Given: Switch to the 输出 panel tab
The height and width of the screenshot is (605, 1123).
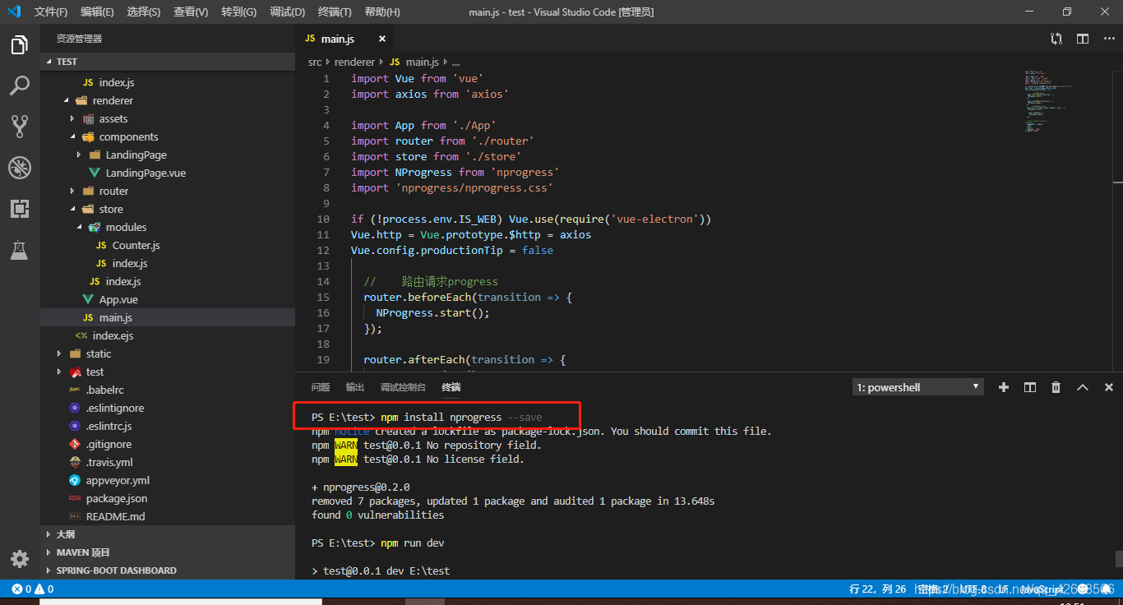Looking at the screenshot, I should click(x=355, y=387).
